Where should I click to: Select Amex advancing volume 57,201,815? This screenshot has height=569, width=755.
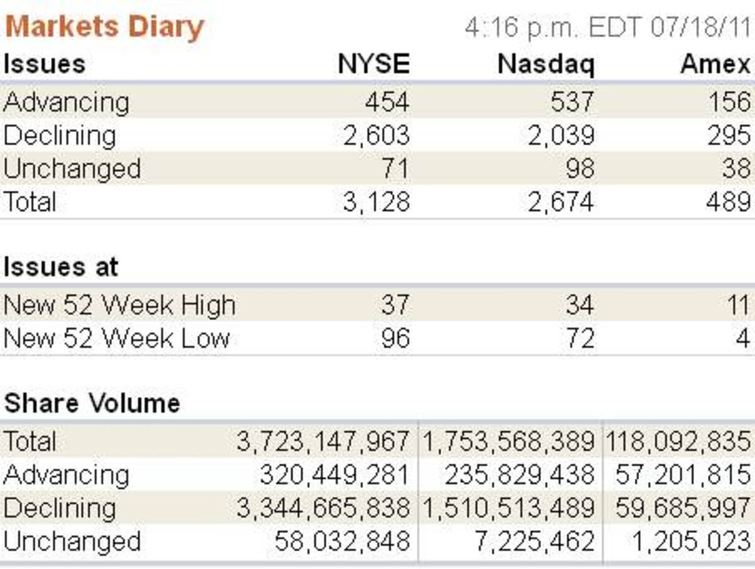click(x=683, y=475)
